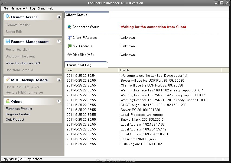Select the Client Status tab

[x=87, y=15]
